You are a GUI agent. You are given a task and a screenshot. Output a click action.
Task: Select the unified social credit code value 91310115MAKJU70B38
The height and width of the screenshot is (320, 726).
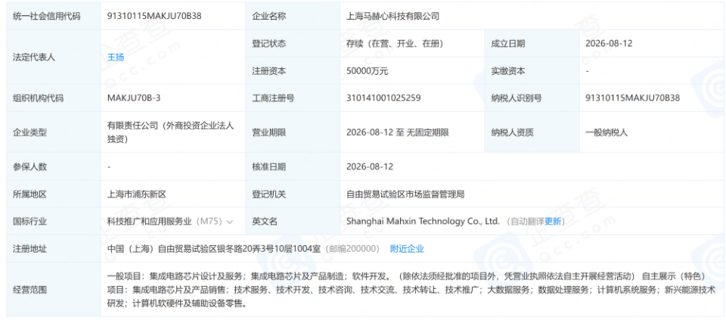click(154, 16)
